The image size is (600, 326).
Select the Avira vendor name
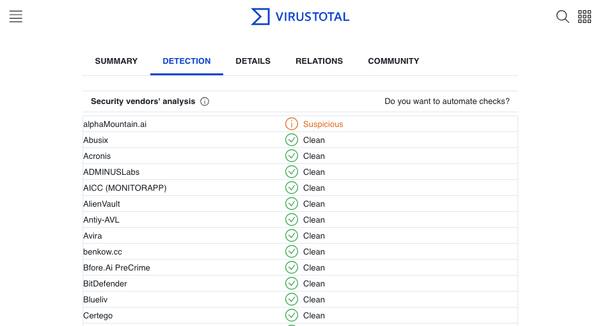point(93,236)
